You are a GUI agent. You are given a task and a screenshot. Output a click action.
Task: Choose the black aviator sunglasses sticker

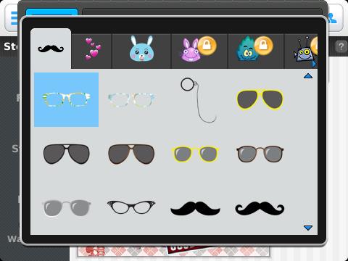(66, 154)
